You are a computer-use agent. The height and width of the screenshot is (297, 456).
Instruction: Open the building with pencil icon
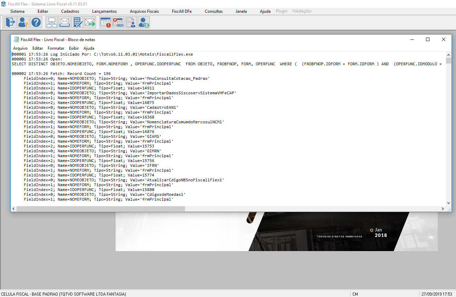coord(77,23)
